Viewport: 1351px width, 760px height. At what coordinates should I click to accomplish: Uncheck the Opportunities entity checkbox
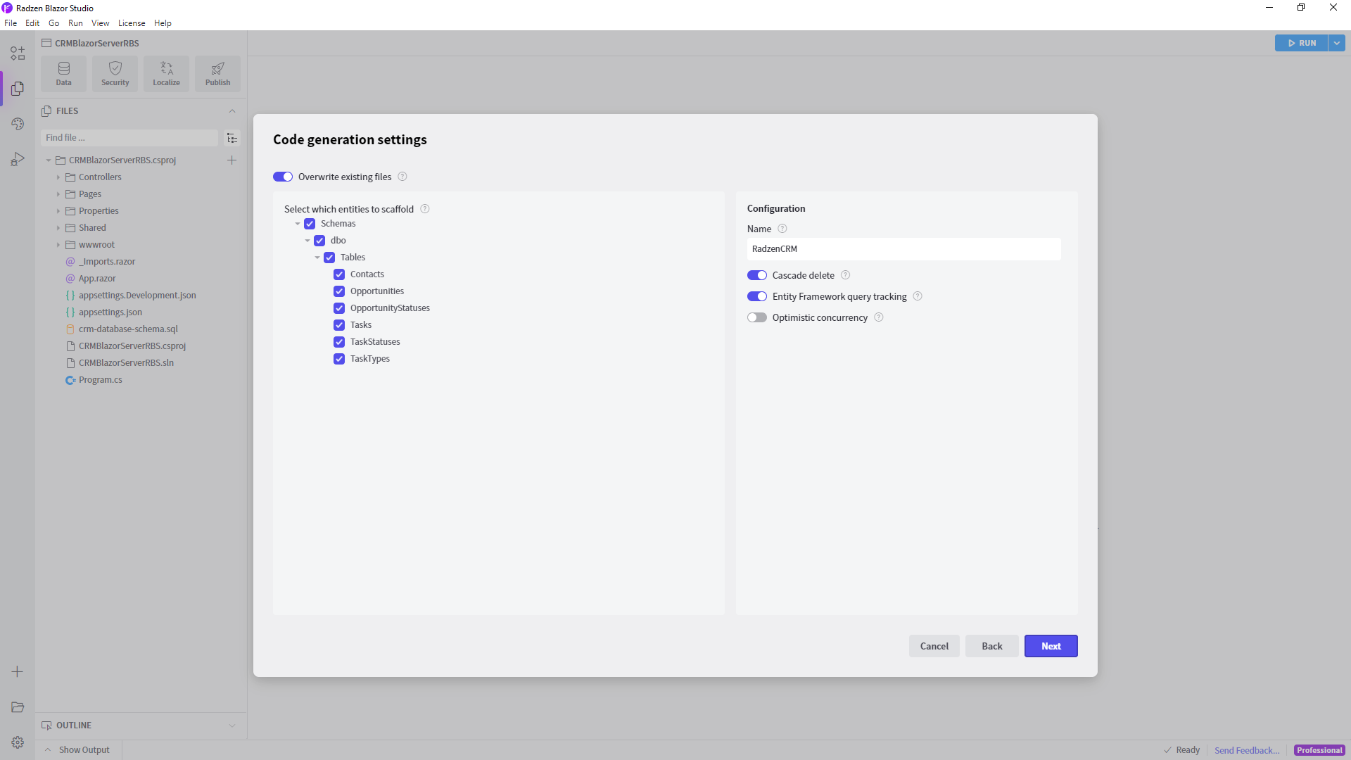click(x=339, y=291)
